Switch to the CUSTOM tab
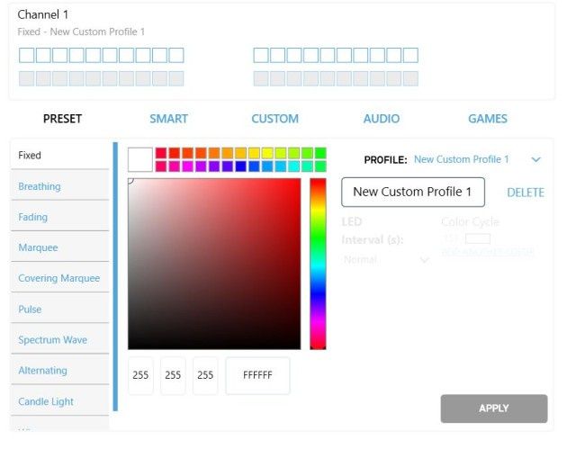Image resolution: width=567 pixels, height=449 pixels. click(x=274, y=119)
